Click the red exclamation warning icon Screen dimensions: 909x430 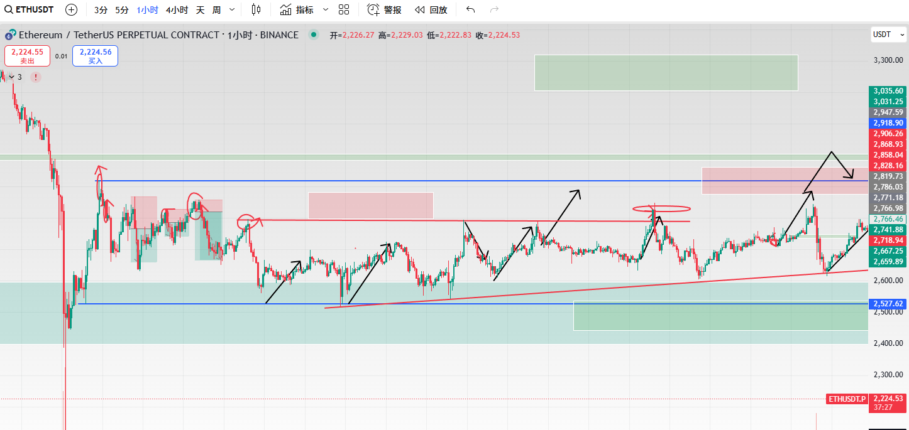[x=36, y=77]
